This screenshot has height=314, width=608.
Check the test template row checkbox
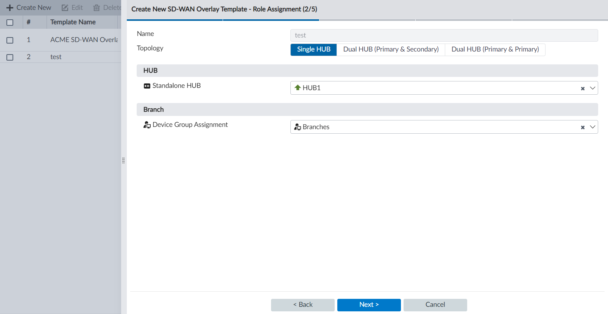[10, 57]
